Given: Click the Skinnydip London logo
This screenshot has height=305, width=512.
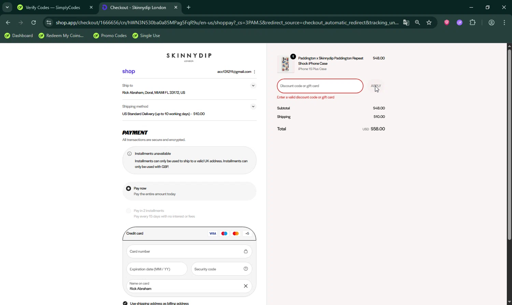Looking at the screenshot, I should pyautogui.click(x=189, y=57).
